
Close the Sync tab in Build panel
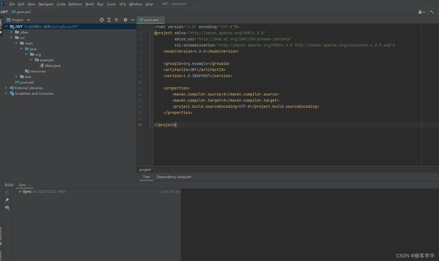coord(29,185)
